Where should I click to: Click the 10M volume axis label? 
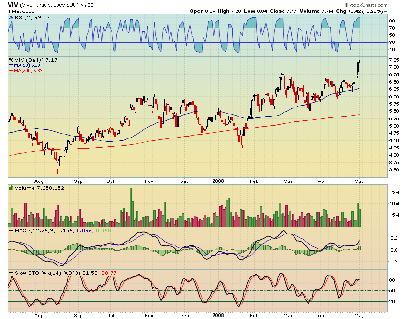coord(394,204)
